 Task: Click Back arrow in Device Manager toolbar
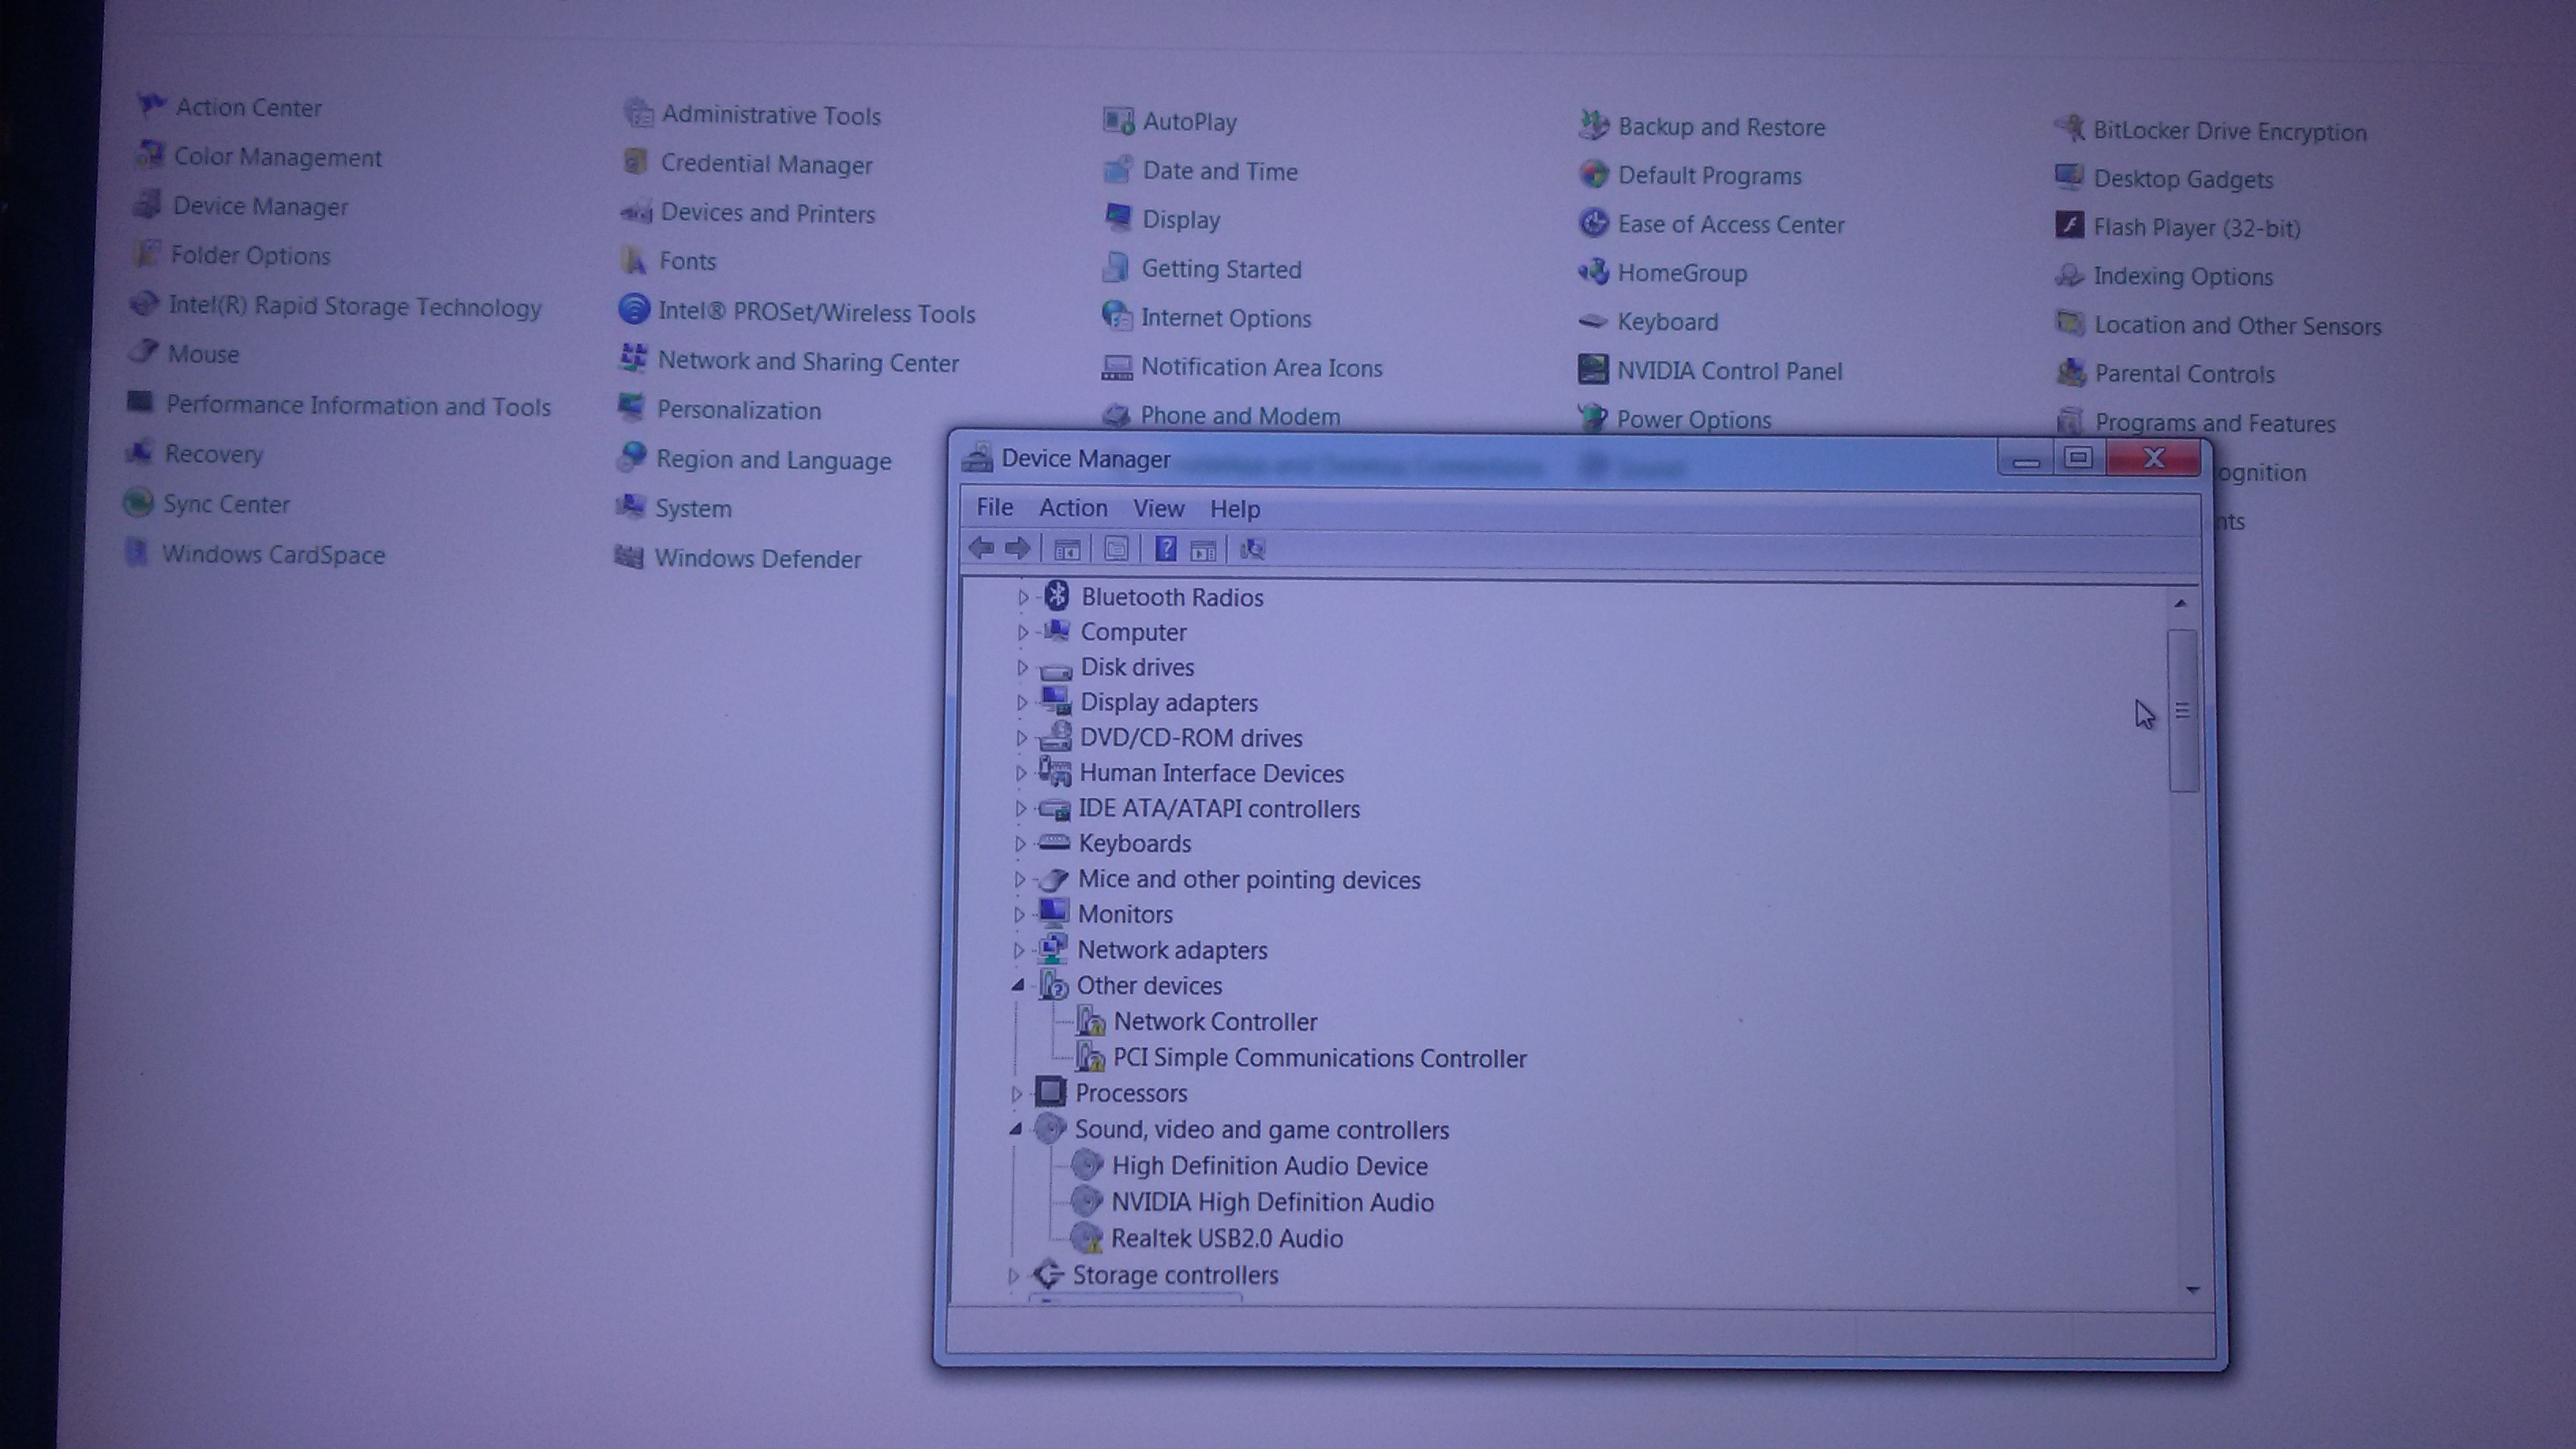coord(982,548)
